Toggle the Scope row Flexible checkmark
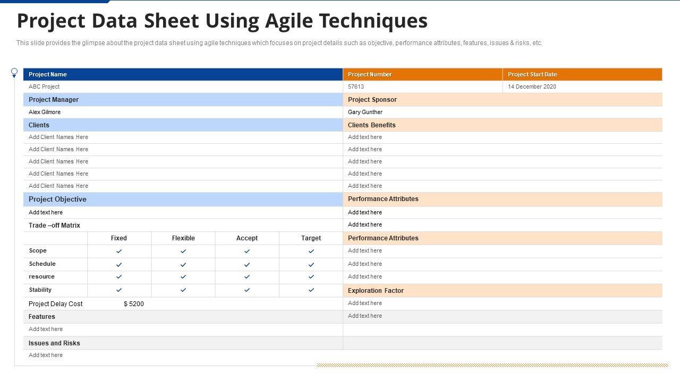The height and width of the screenshot is (382, 680). pyautogui.click(x=183, y=251)
